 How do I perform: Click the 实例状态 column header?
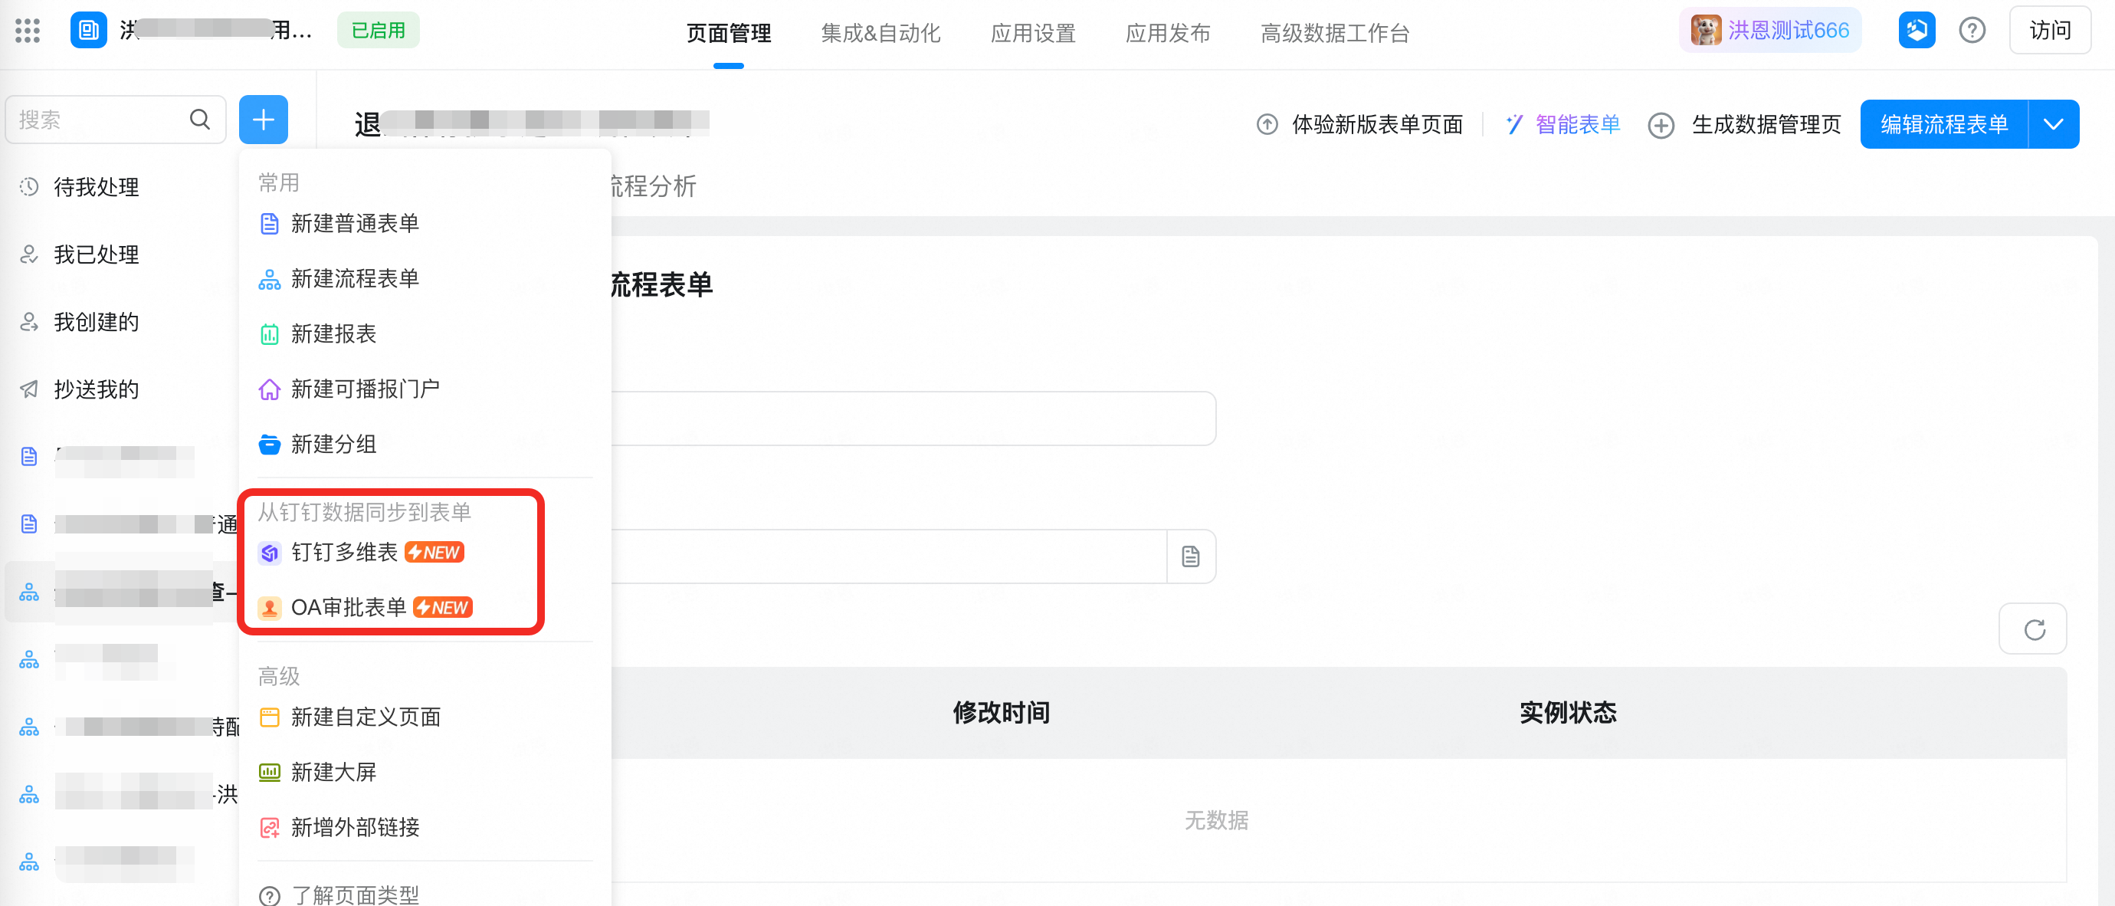click(x=1567, y=712)
